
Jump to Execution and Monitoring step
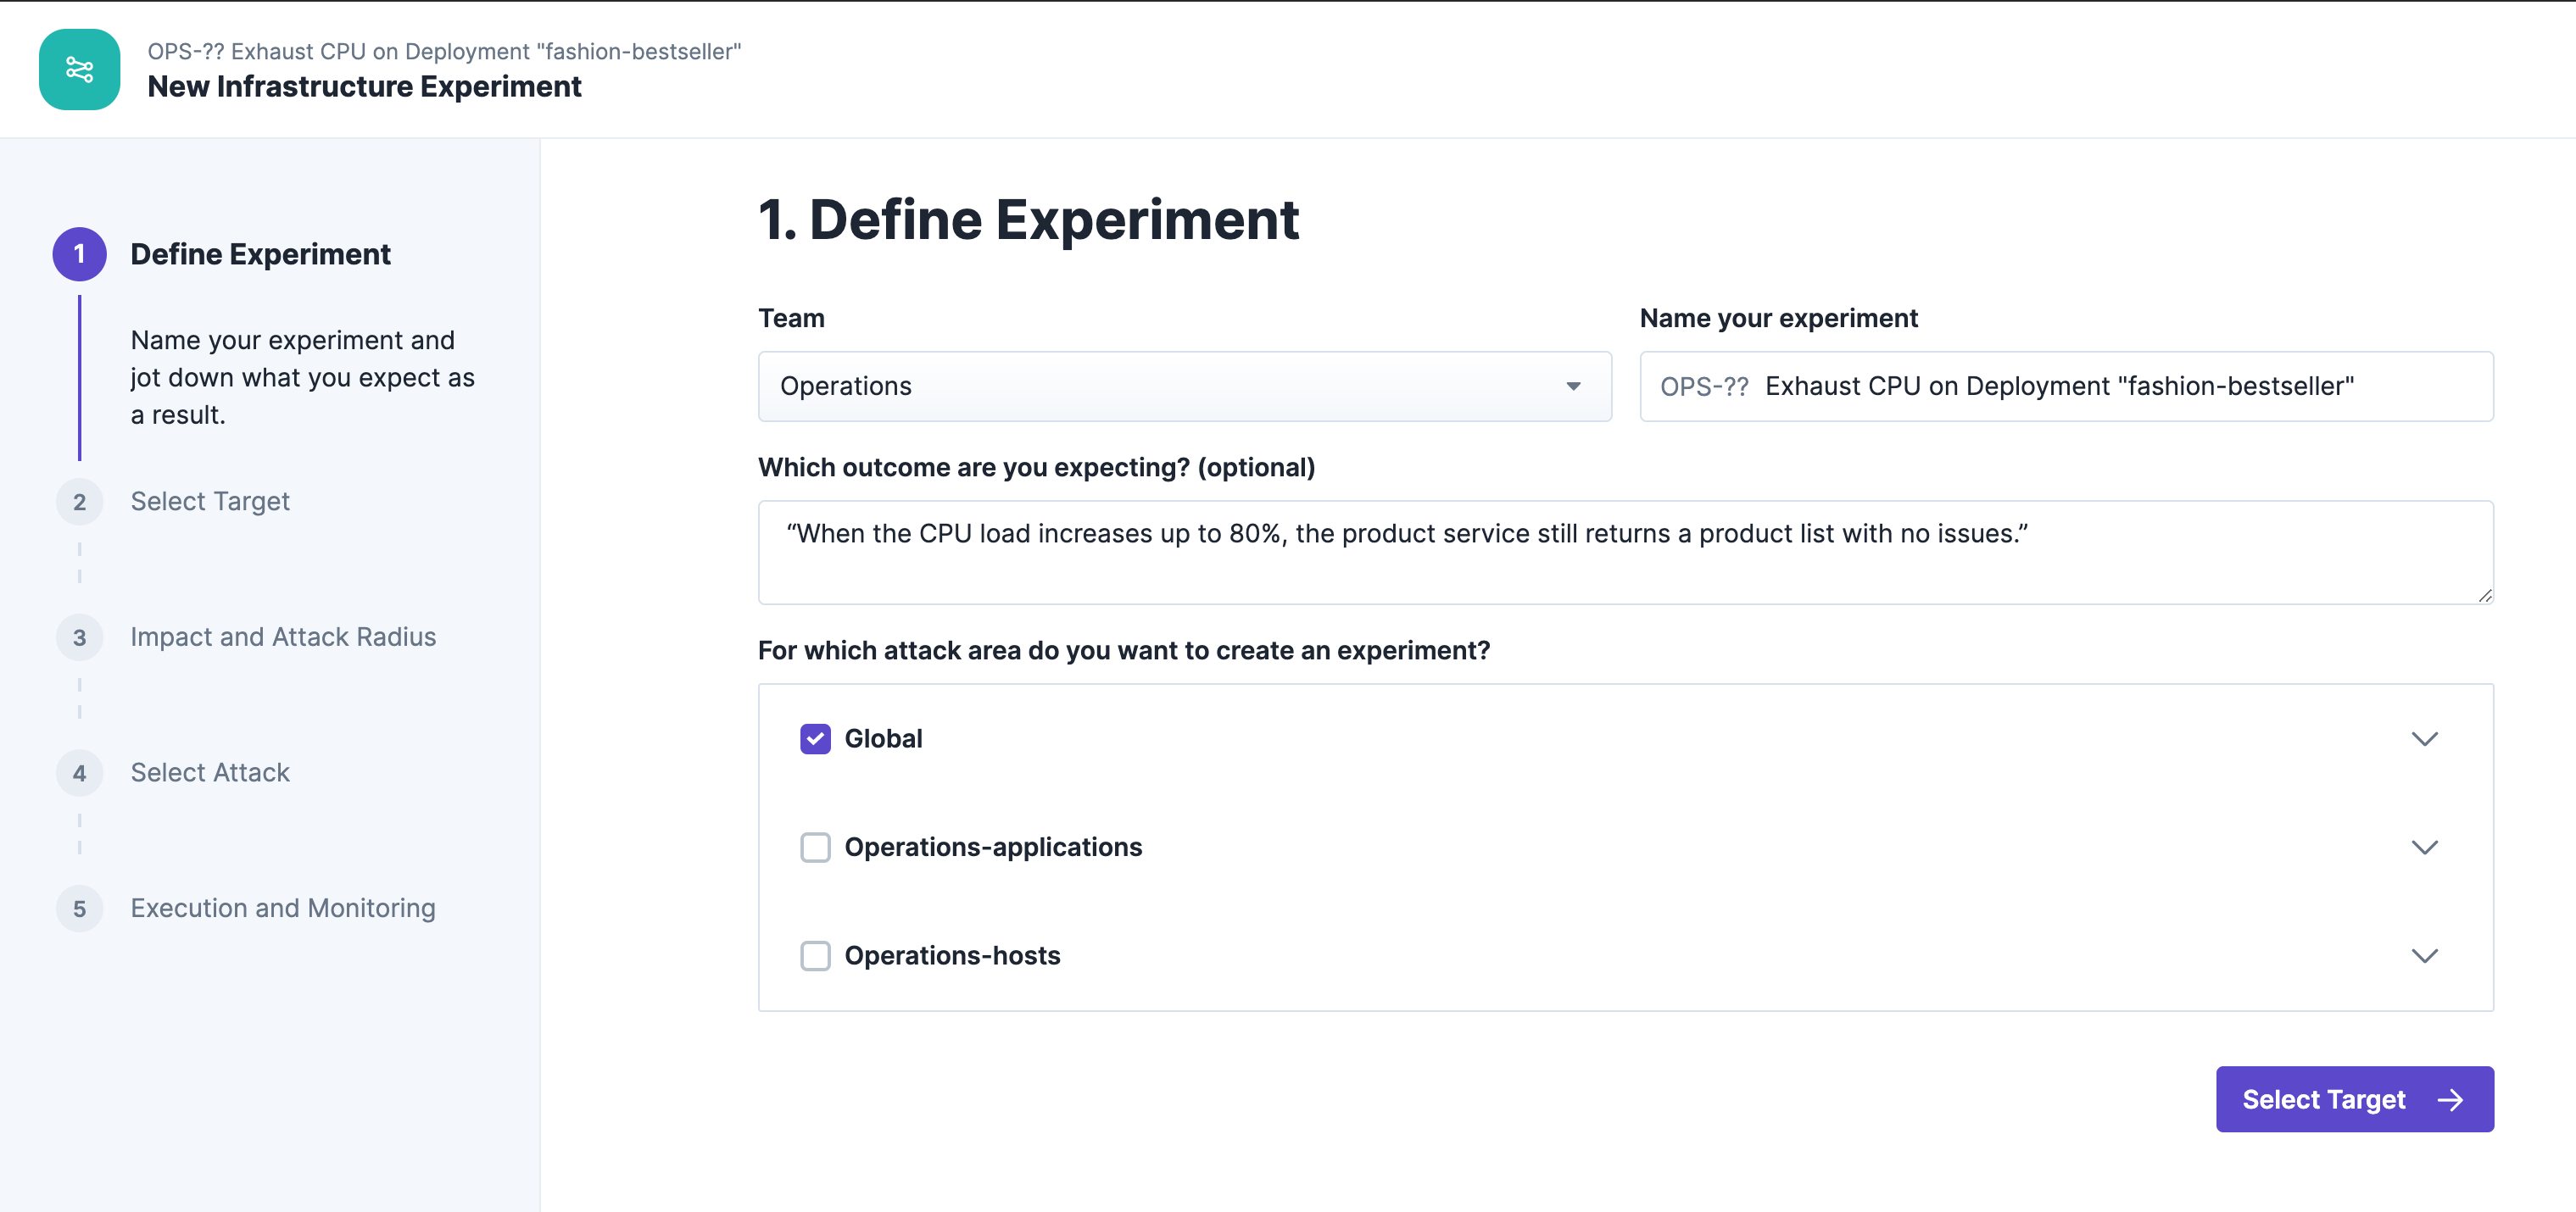pyautogui.click(x=283, y=909)
